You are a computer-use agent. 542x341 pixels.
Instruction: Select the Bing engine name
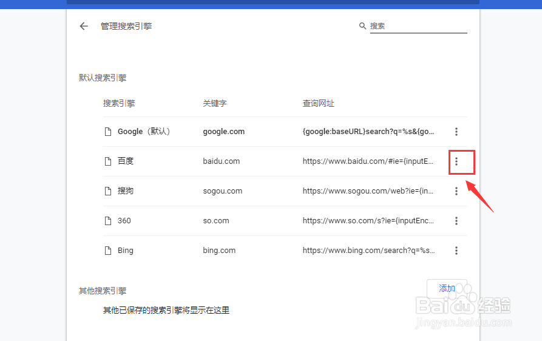(126, 251)
